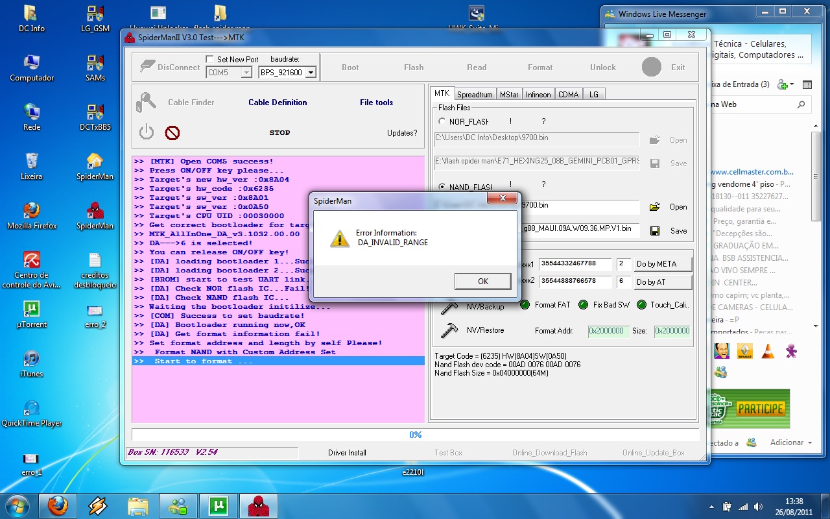Switch to the Infineon tab
Viewport: 830px width, 519px height.
(x=538, y=95)
